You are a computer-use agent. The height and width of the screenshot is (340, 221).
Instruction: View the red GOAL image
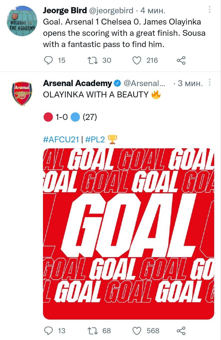point(128,234)
